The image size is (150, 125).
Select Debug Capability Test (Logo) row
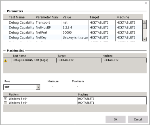tap(75, 60)
